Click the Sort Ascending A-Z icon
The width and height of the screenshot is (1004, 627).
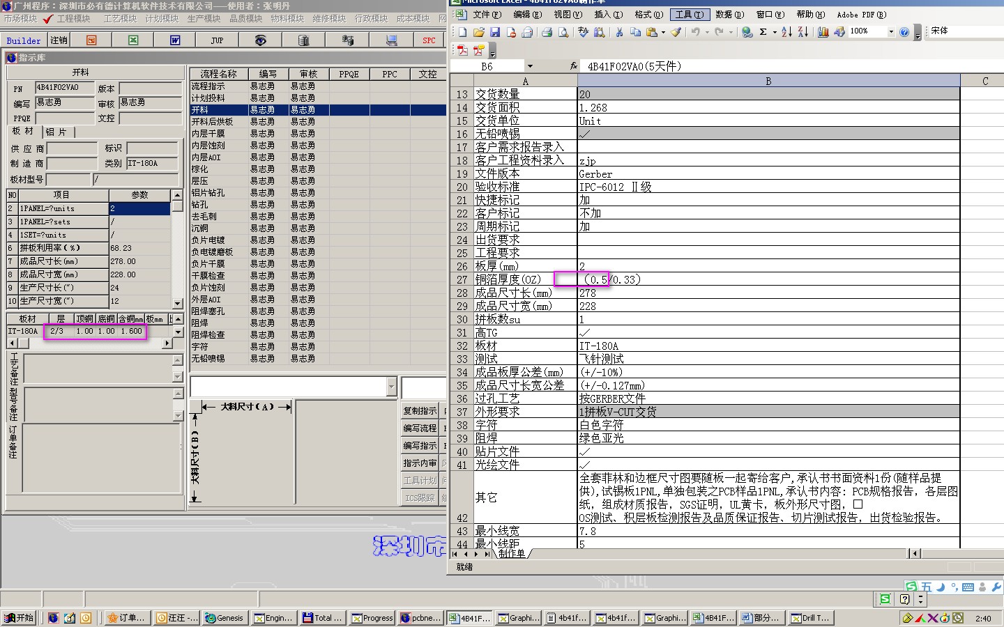786,32
